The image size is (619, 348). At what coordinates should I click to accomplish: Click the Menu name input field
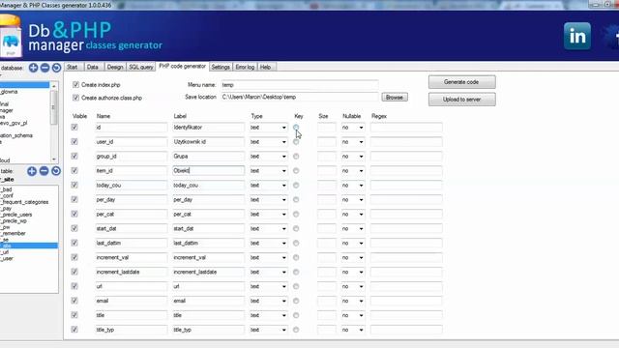[x=299, y=85]
